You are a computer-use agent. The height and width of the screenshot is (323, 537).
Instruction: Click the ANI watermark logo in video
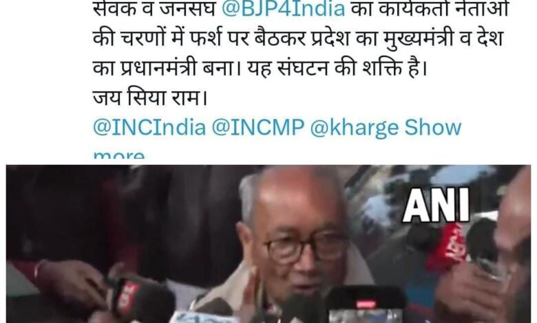point(436,205)
